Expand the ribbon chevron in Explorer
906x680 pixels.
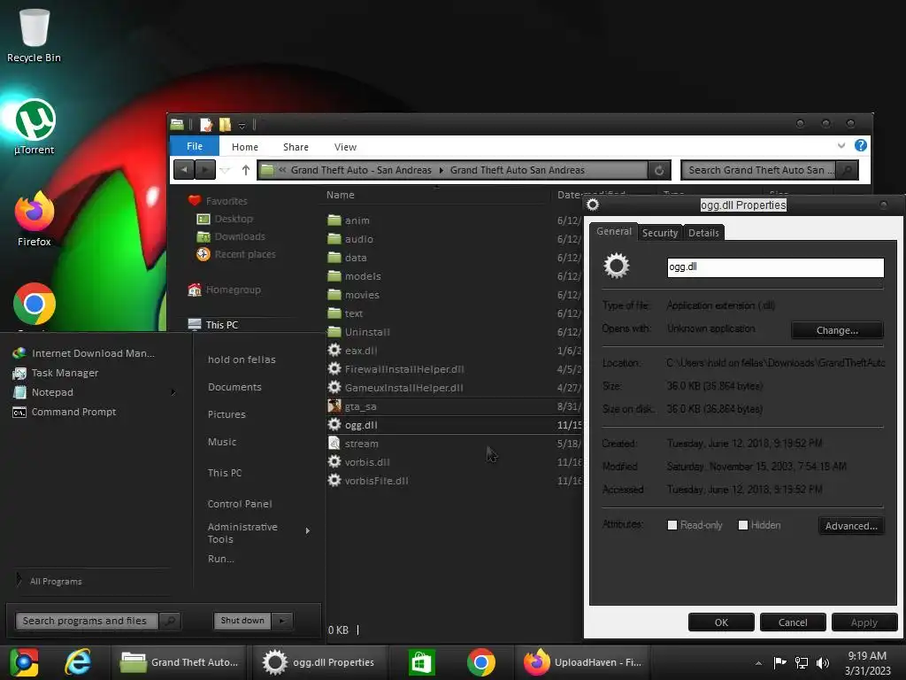click(841, 146)
